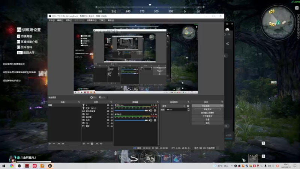Toggle lock on the CS source
Viewport: 300px width, 169px height.
tap(111, 123)
